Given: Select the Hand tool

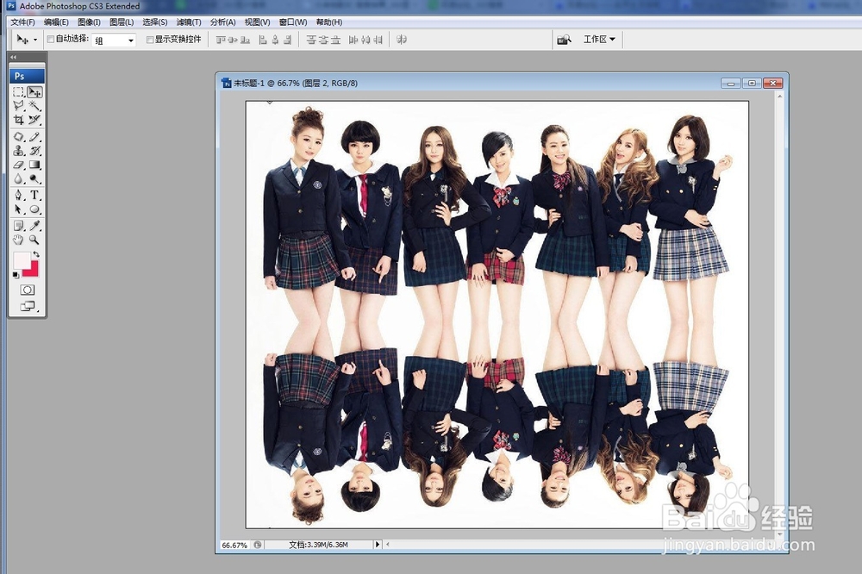Looking at the screenshot, I should coord(18,240).
